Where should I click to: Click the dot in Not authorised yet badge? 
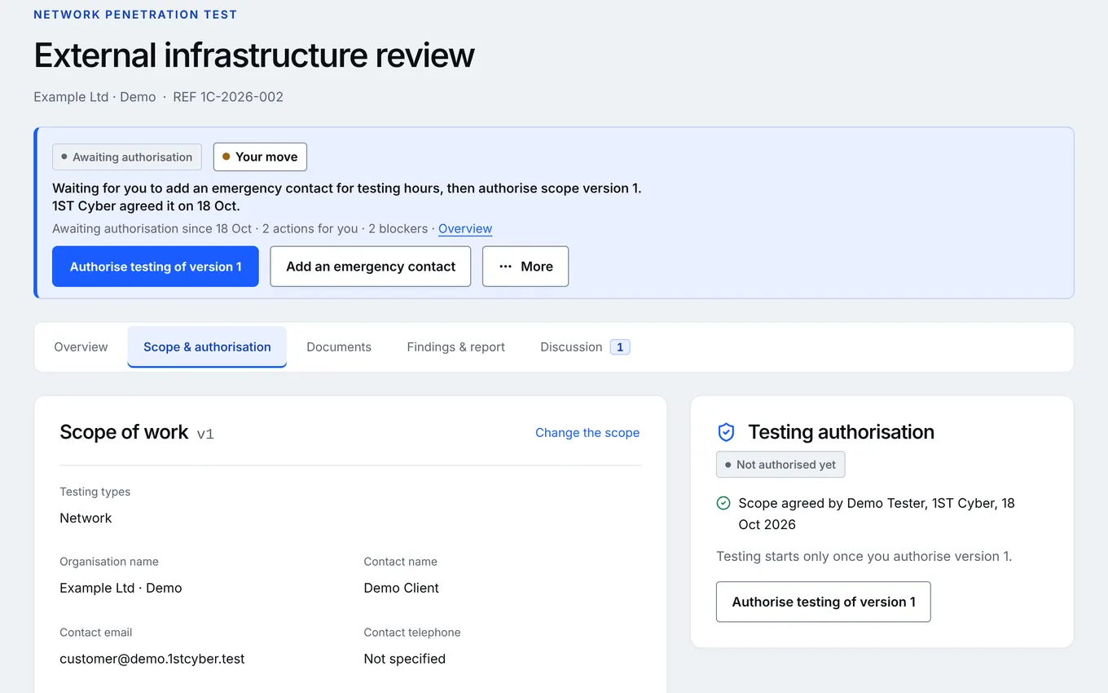pyautogui.click(x=728, y=465)
